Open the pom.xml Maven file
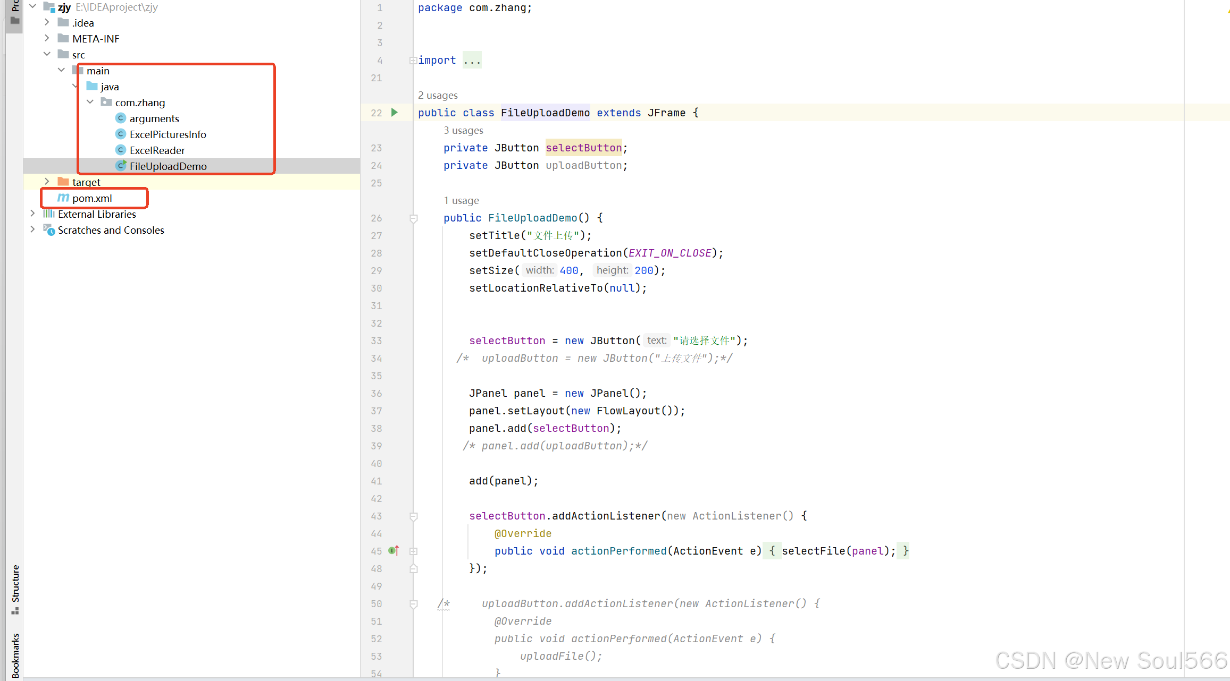Screen dimensions: 1230x681 [x=92, y=198]
